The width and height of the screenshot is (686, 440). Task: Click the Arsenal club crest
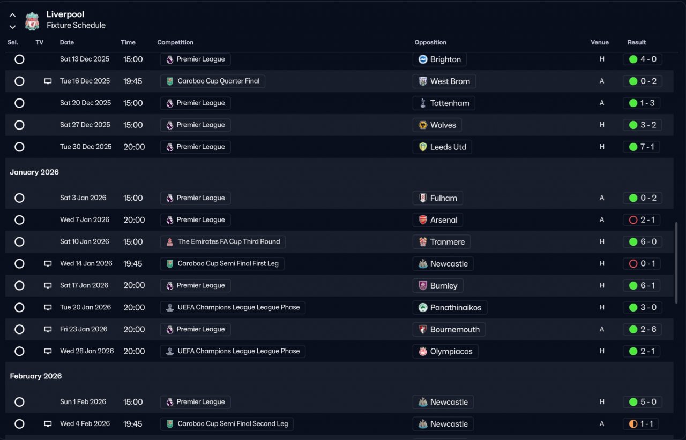click(x=423, y=220)
